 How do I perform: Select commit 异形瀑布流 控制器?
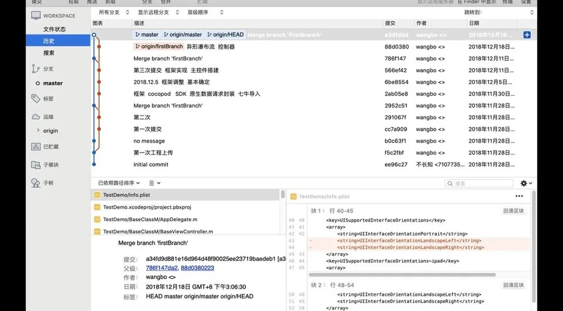[314, 47]
